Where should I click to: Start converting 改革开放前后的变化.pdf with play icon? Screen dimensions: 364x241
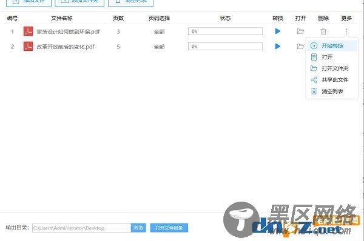[278, 47]
